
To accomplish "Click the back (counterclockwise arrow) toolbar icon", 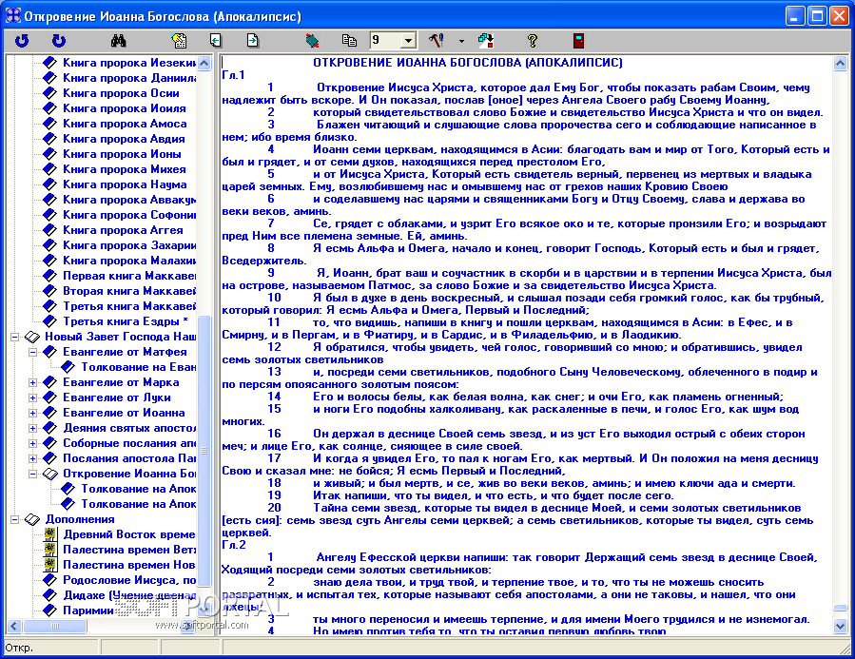I will (22, 40).
